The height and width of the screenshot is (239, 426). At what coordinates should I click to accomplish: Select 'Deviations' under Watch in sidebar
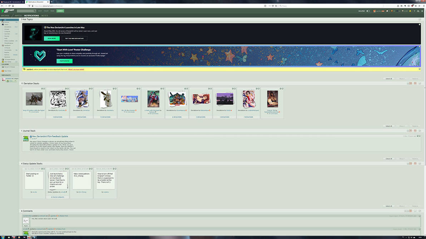8,27
